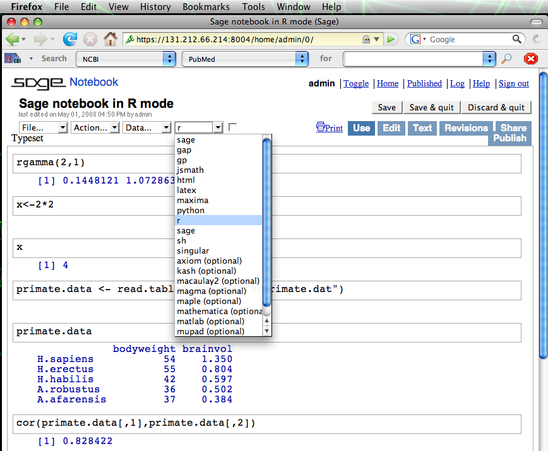Viewport: 548px width, 451px height.
Task: Click the Reload page icon
Action: coord(70,39)
